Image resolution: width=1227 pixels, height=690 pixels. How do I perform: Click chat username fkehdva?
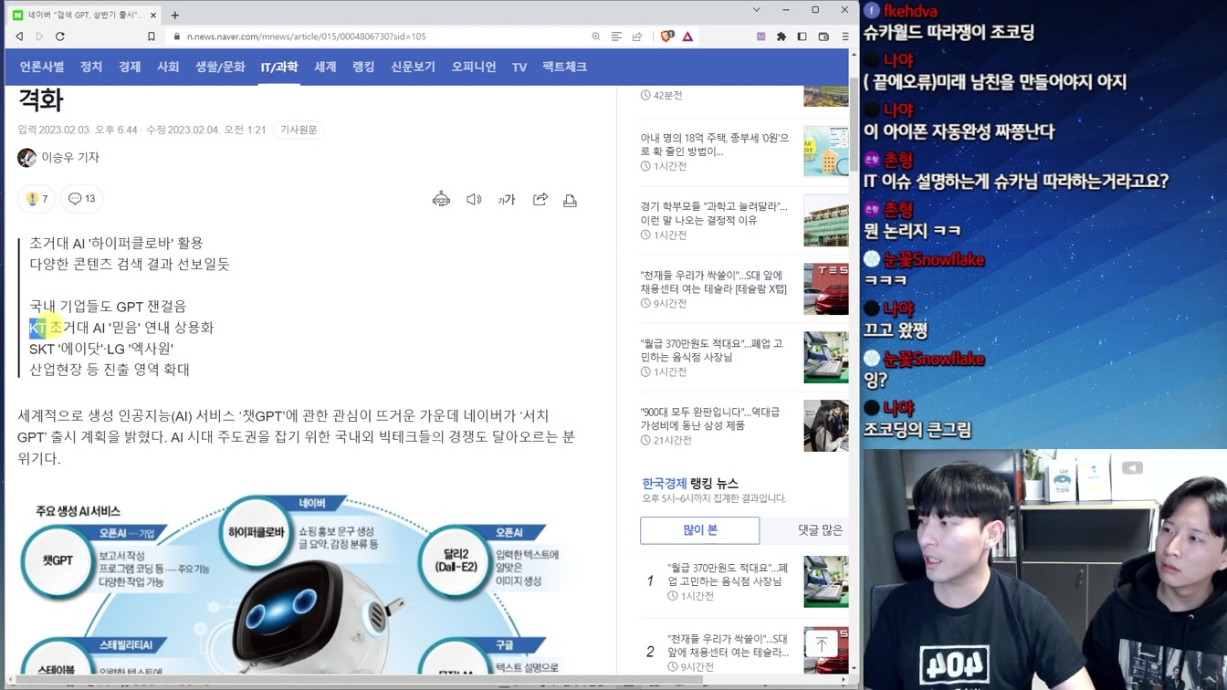[x=908, y=11]
